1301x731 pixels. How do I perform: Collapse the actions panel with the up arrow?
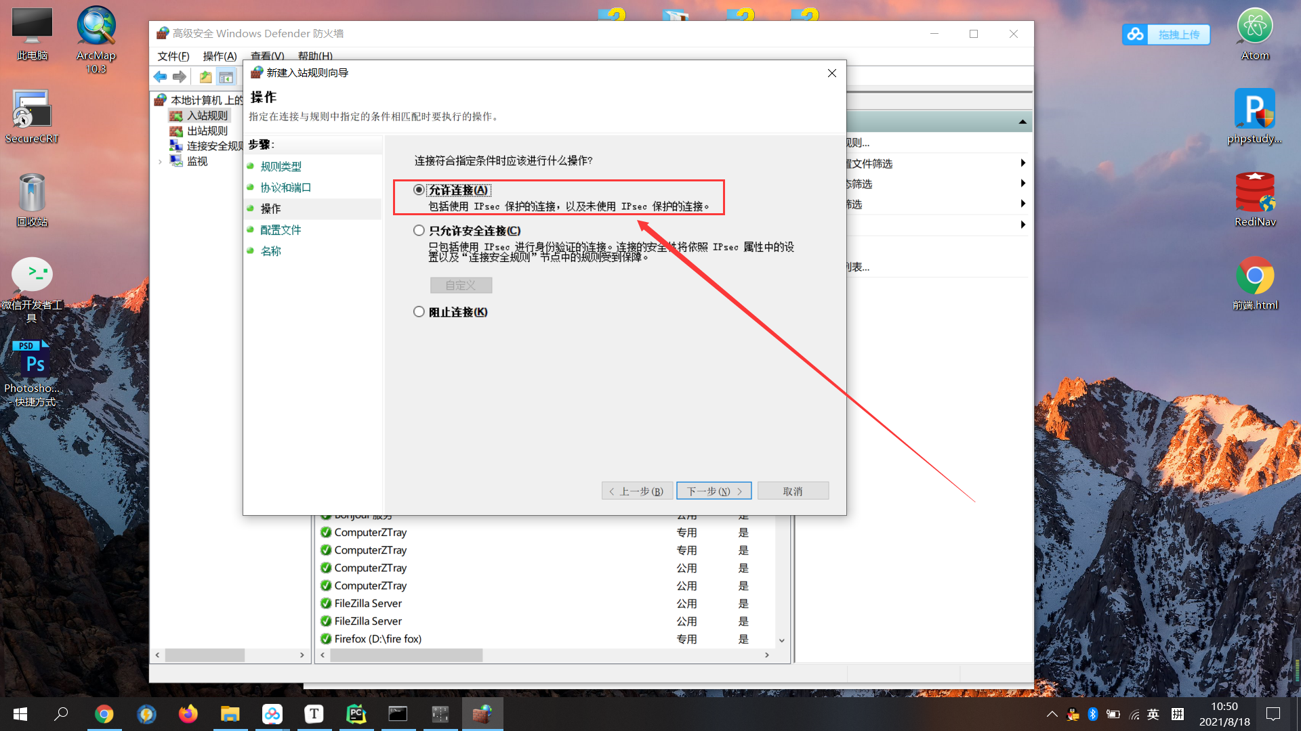pos(1022,121)
